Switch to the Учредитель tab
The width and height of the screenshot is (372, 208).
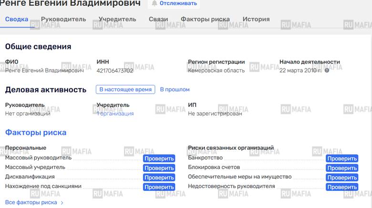coord(117,19)
